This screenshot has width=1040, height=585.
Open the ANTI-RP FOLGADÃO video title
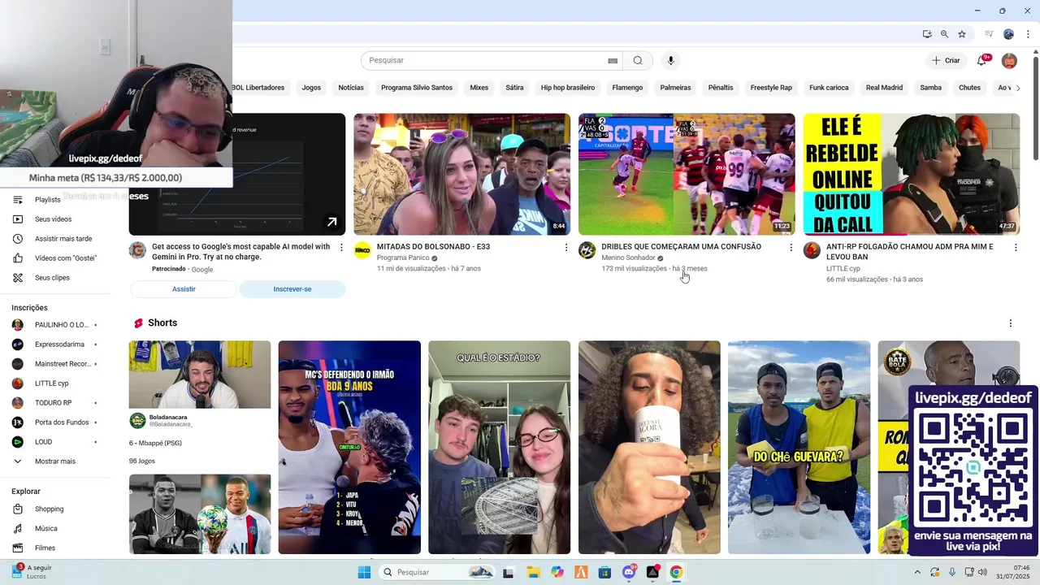pos(909,252)
